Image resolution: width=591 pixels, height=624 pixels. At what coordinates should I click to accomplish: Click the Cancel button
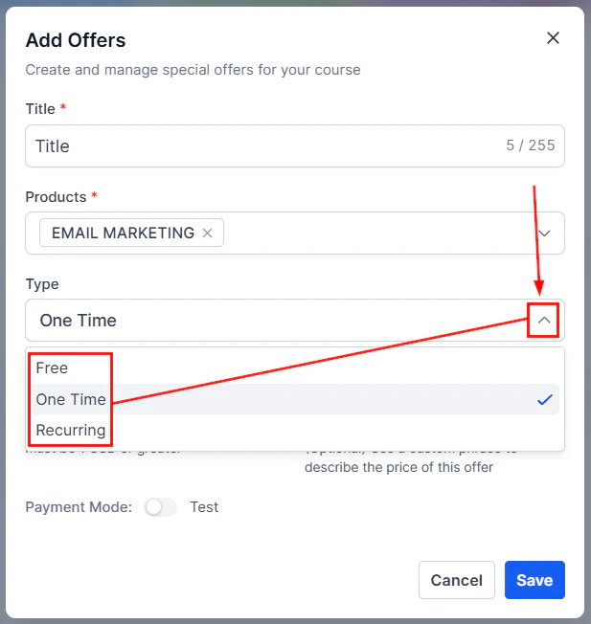pyautogui.click(x=456, y=580)
